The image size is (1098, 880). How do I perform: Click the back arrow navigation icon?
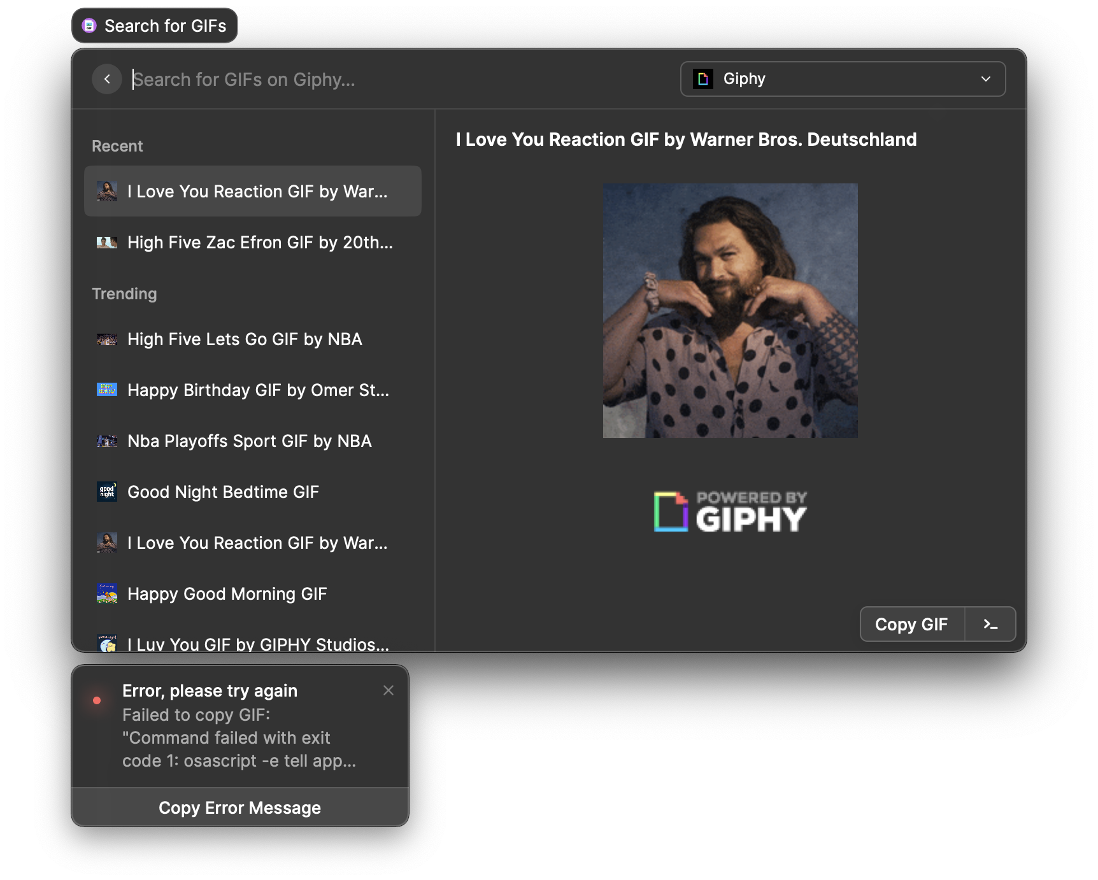(x=107, y=78)
